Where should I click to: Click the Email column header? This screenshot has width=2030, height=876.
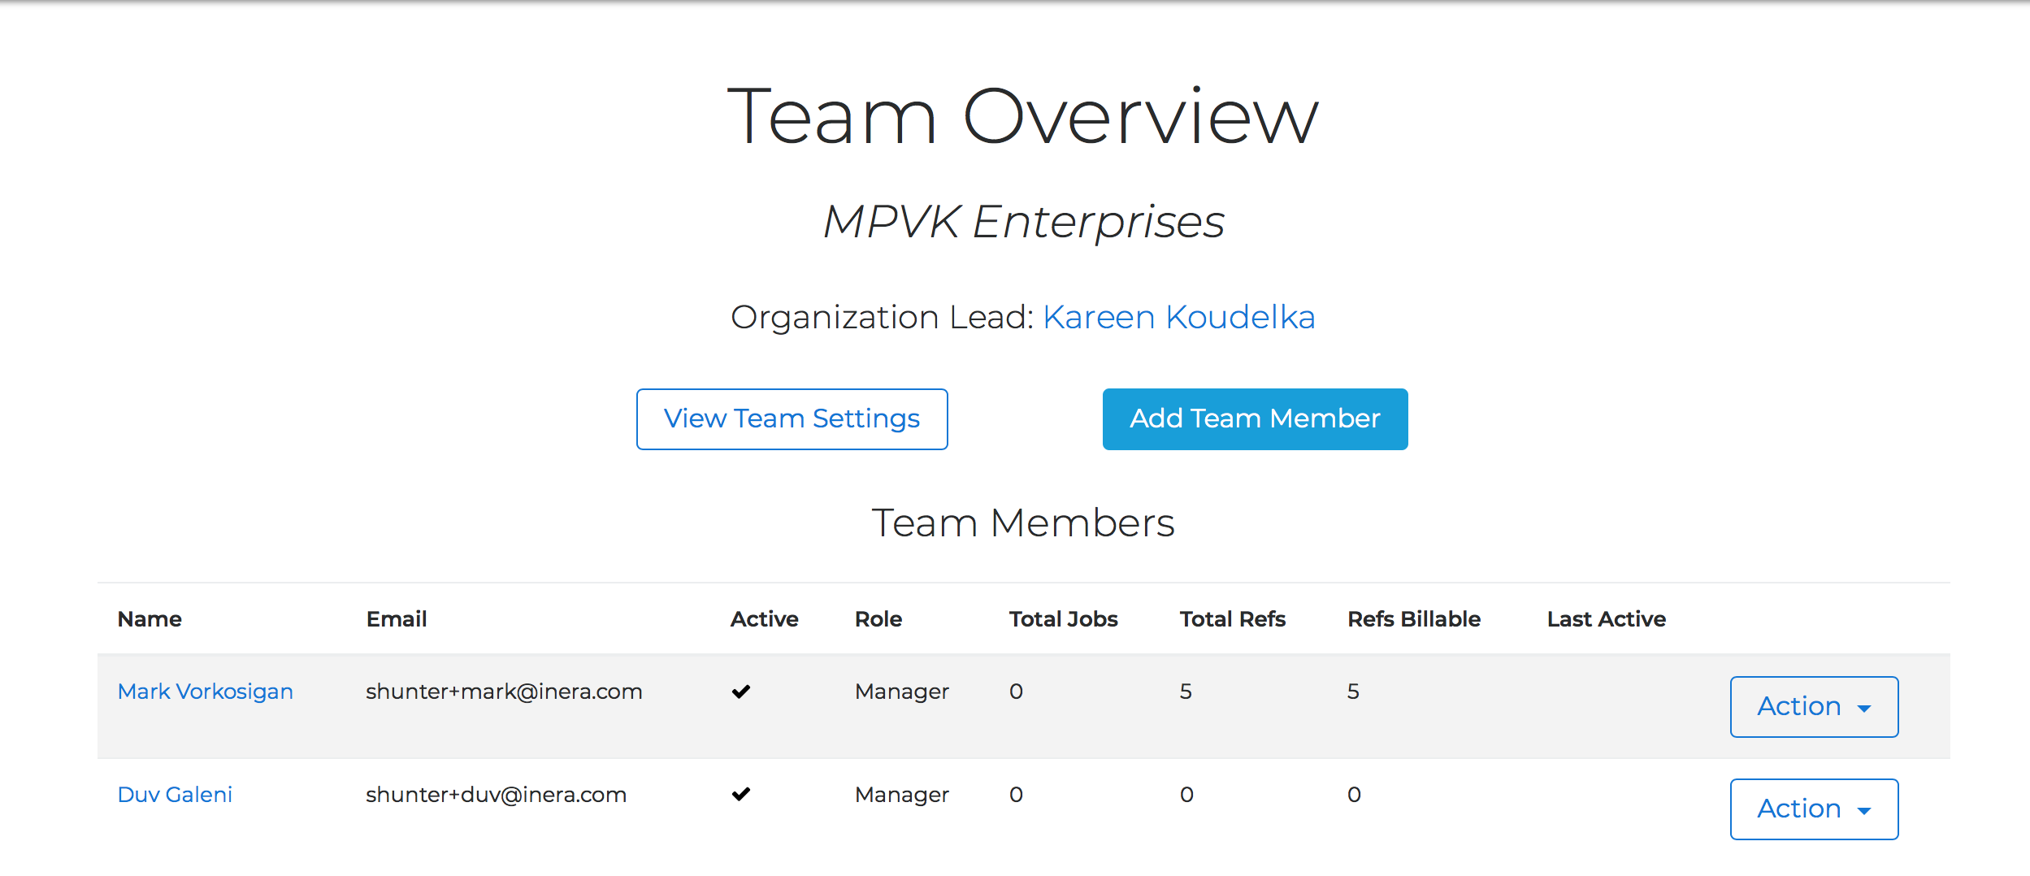[x=396, y=619]
